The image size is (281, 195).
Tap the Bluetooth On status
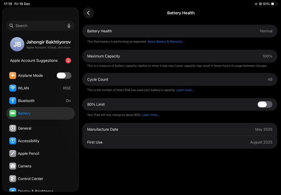68,101
